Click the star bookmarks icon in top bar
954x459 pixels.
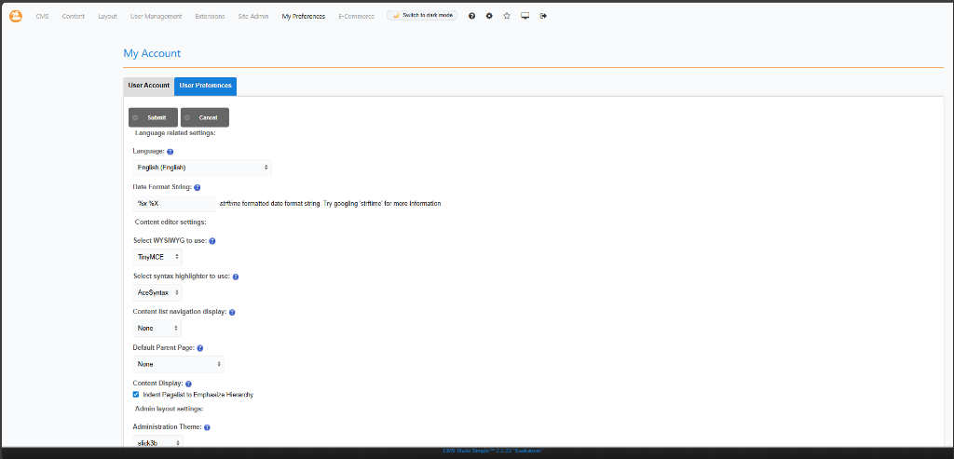(x=507, y=16)
